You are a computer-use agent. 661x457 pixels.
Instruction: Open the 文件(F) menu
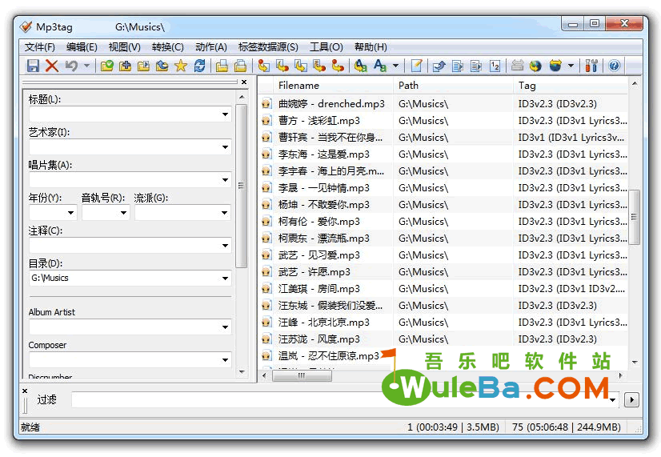pyautogui.click(x=40, y=46)
